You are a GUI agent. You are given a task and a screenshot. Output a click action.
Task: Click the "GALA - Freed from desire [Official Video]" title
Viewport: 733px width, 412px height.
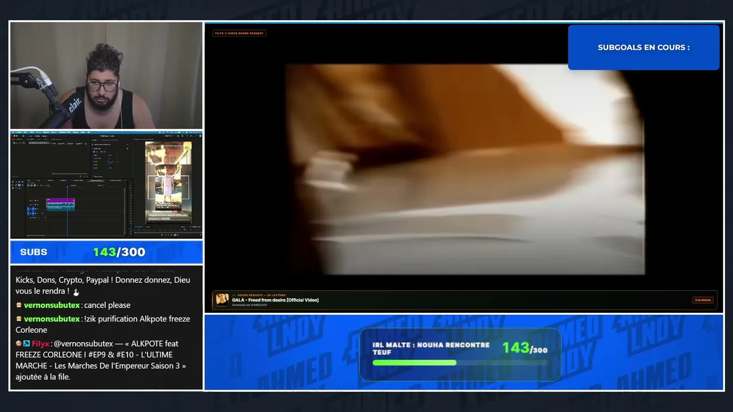[275, 300]
